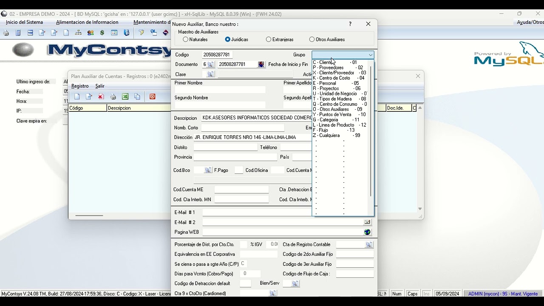Click red exit icon in Plan Auxiliar window
The height and width of the screenshot is (306, 544).
152,96
